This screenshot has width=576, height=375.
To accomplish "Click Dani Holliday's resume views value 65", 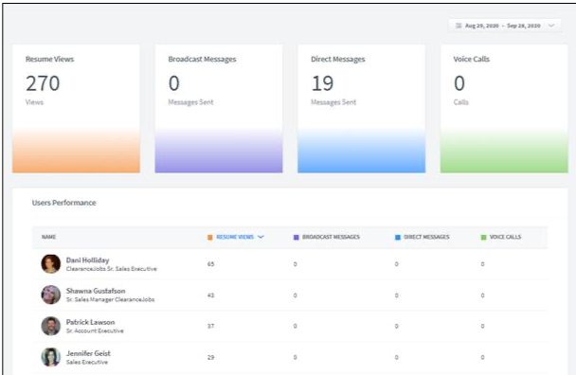I will (x=210, y=264).
